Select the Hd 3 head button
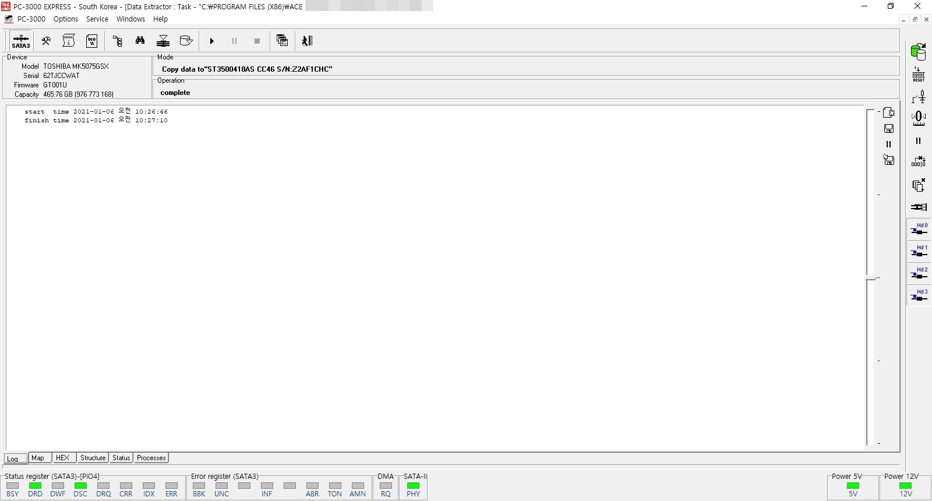The width and height of the screenshot is (932, 501). click(x=919, y=295)
